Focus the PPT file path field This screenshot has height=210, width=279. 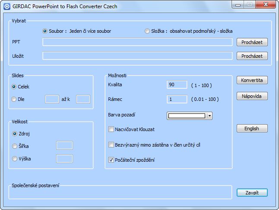point(137,42)
